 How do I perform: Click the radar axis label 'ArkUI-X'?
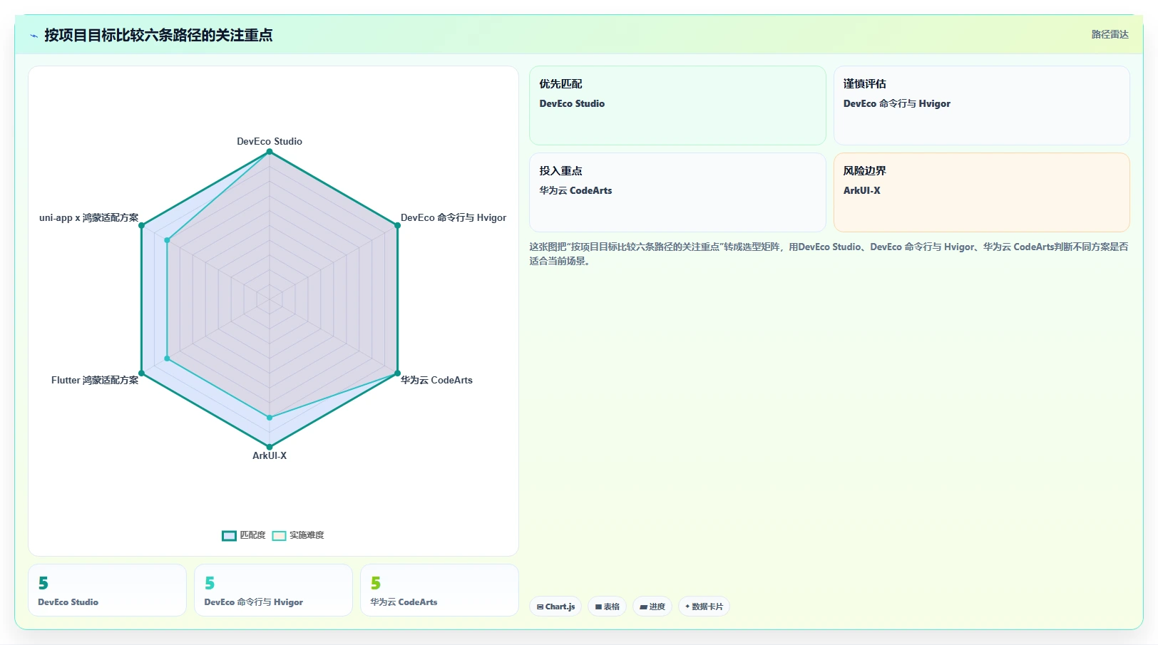click(270, 455)
